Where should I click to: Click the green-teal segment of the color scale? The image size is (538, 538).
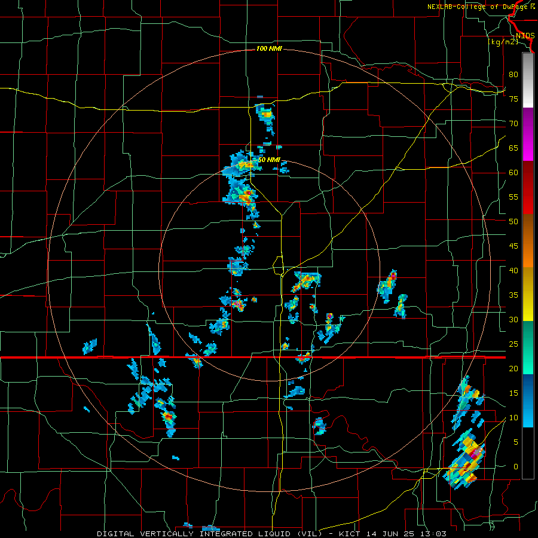pos(528,347)
